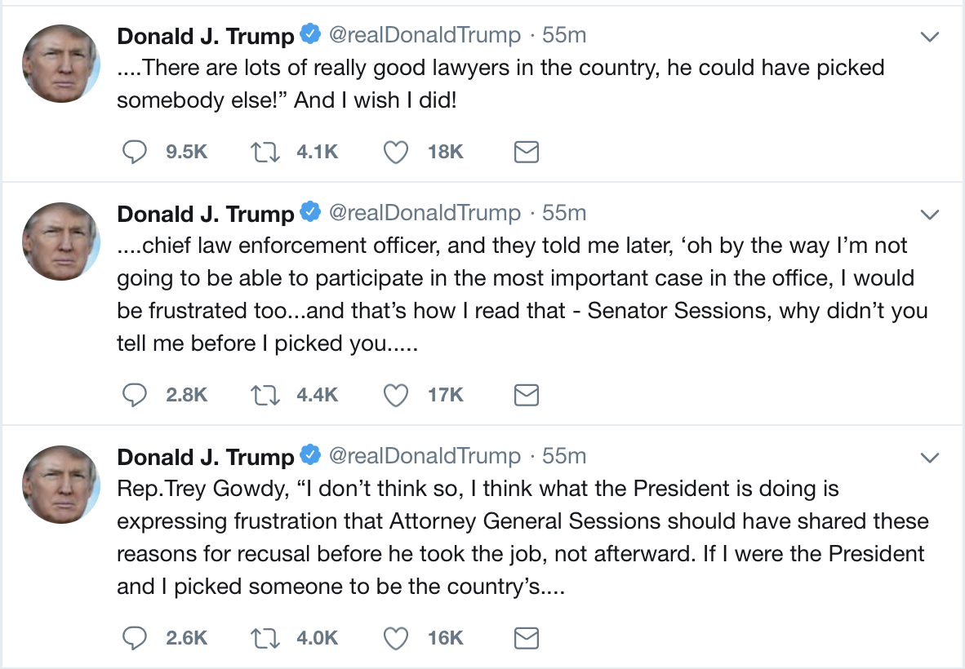The width and height of the screenshot is (965, 669).
Task: Open the 55m timestamp on the Trey Gowdy tweet
Action: click(564, 455)
